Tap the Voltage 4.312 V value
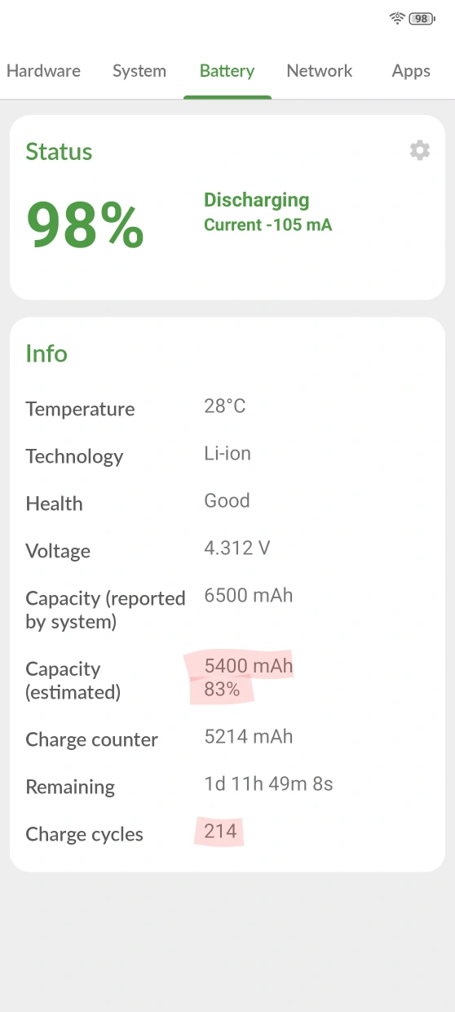 [x=236, y=548]
